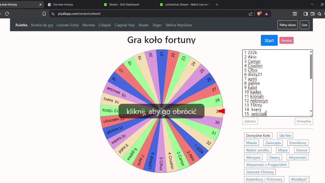Click the page search icon in toolbar
This screenshot has height=183, width=325.
[295, 14]
